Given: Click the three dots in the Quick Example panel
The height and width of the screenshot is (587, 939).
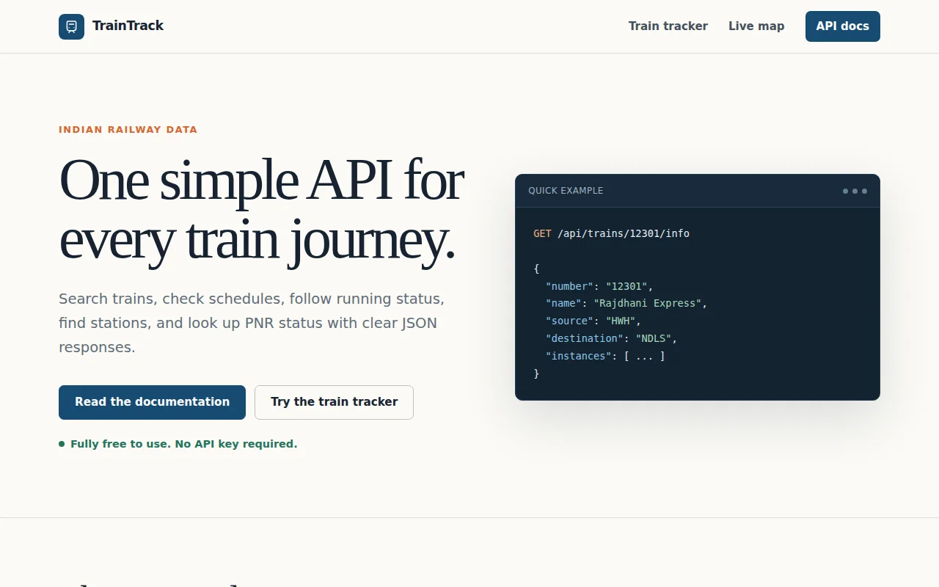Looking at the screenshot, I should point(855,191).
